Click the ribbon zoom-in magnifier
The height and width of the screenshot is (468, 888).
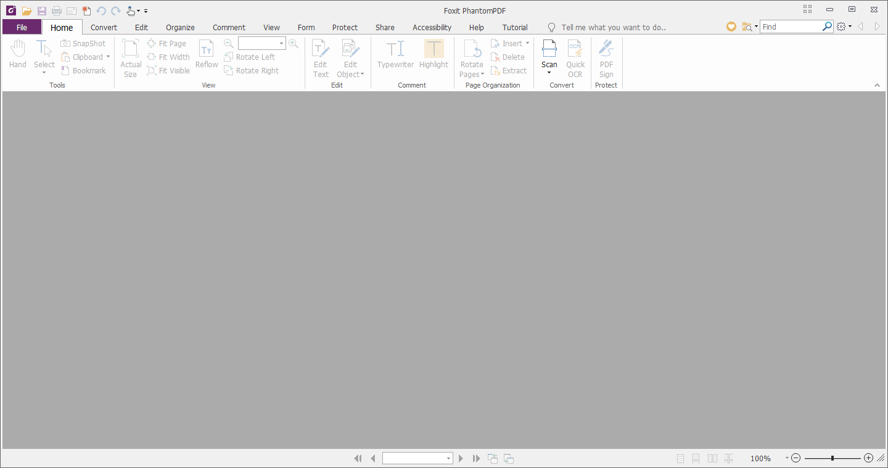294,44
